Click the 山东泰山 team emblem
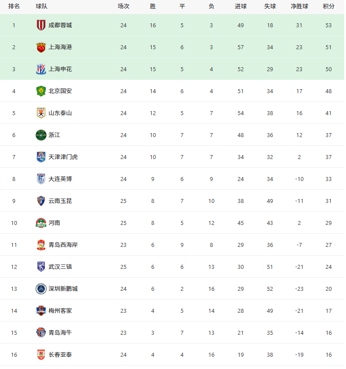Viewport: 346px width, 369px height. point(41,113)
